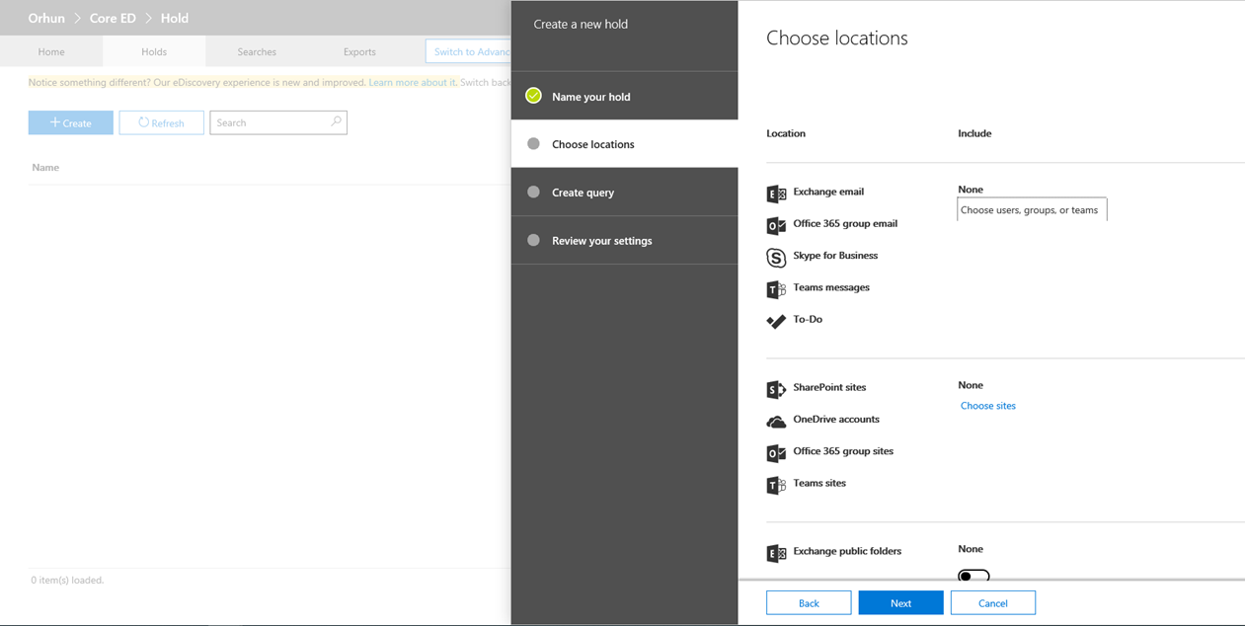Screen dimensions: 1245x626
Task: Click the Choose locations page heading
Action: pos(837,38)
